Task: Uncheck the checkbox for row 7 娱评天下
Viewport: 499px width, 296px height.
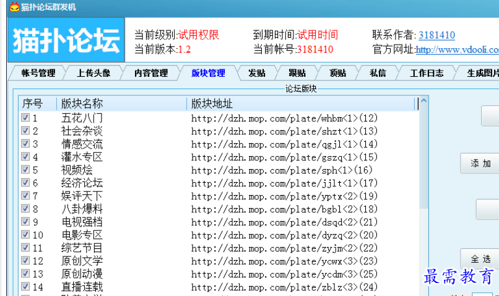Action: click(25, 196)
